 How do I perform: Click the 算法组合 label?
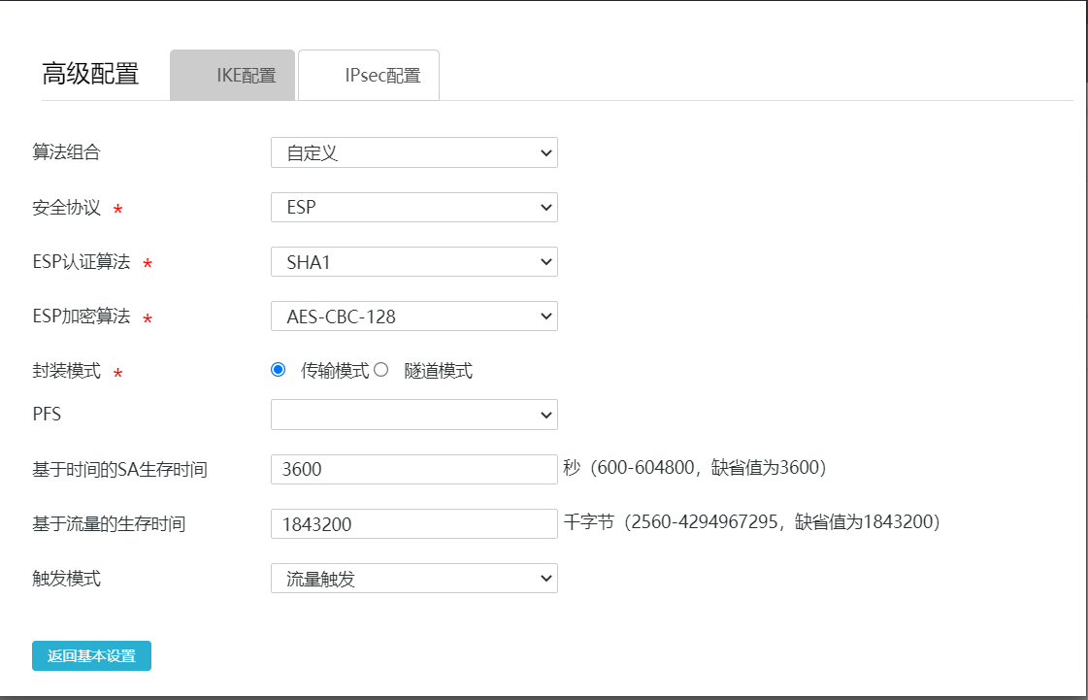(x=67, y=152)
